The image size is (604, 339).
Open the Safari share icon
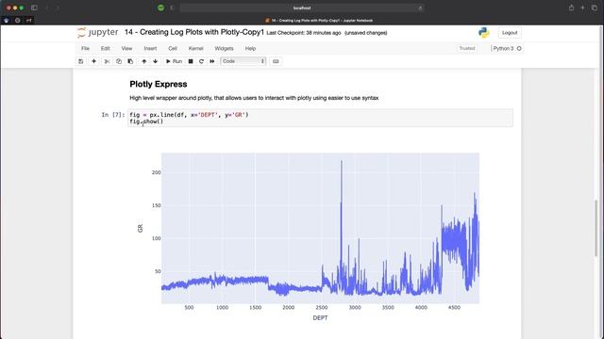tap(571, 8)
